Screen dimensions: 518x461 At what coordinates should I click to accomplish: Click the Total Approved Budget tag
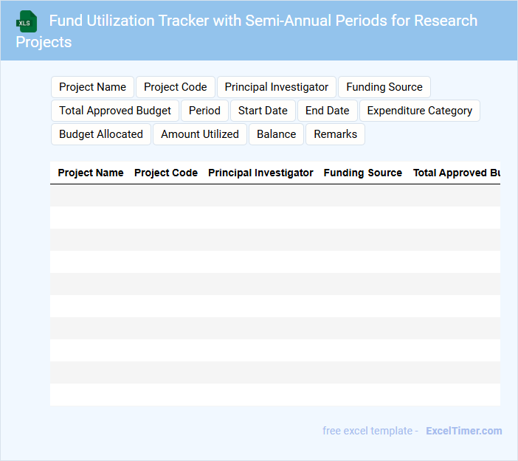tap(115, 111)
